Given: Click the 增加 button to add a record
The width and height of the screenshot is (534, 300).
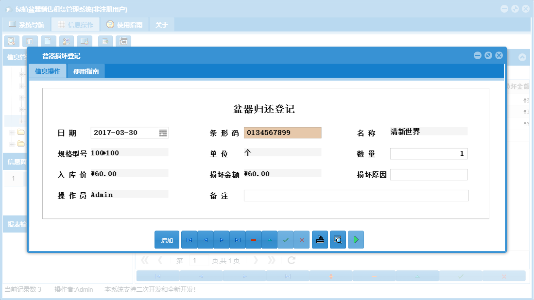Looking at the screenshot, I should pos(168,239).
